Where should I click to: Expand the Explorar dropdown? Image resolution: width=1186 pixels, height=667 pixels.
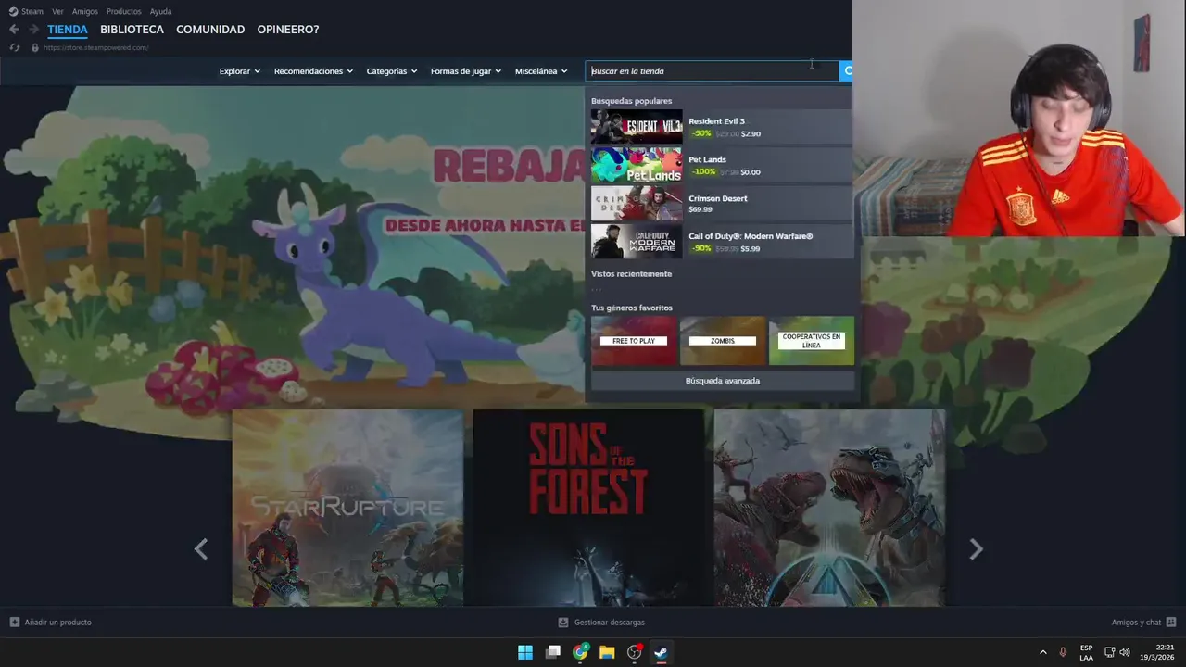click(x=239, y=71)
